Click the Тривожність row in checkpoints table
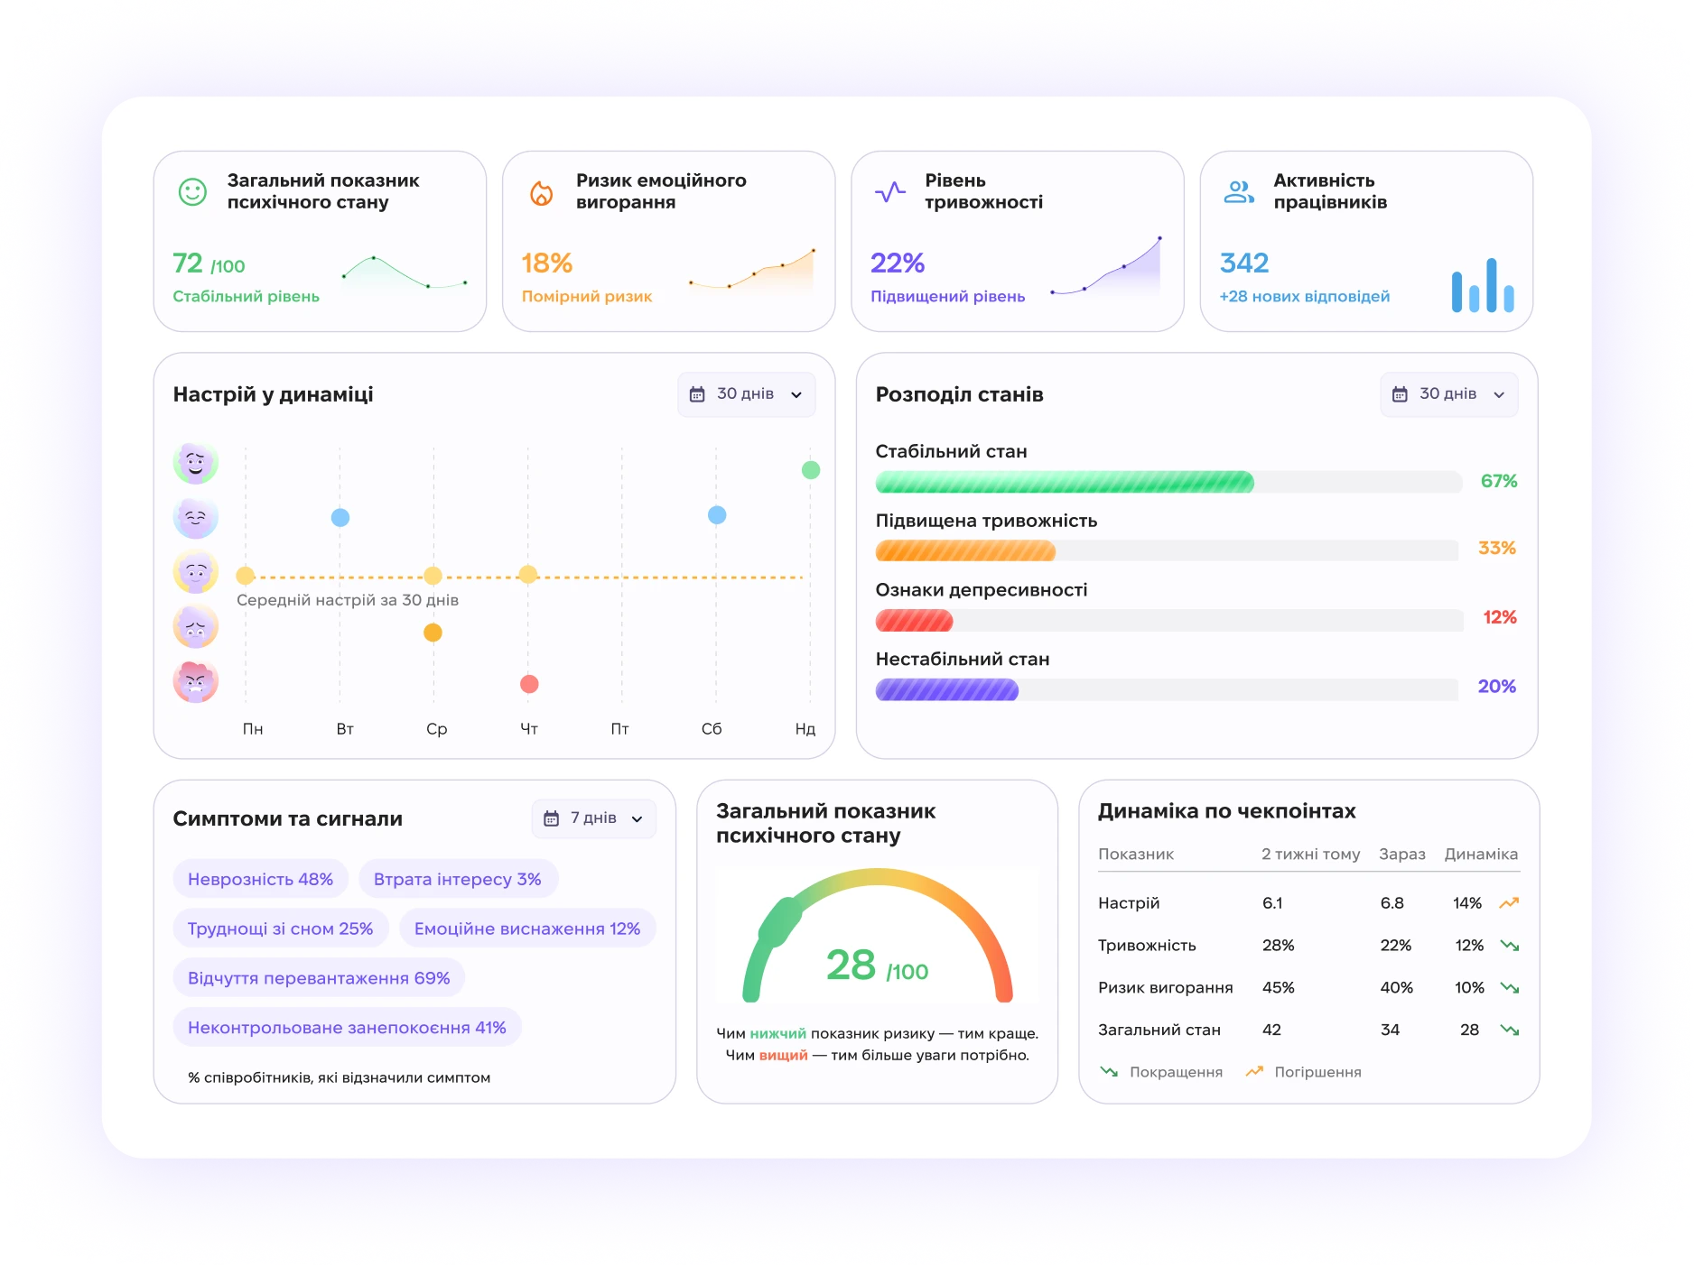 click(x=1308, y=945)
